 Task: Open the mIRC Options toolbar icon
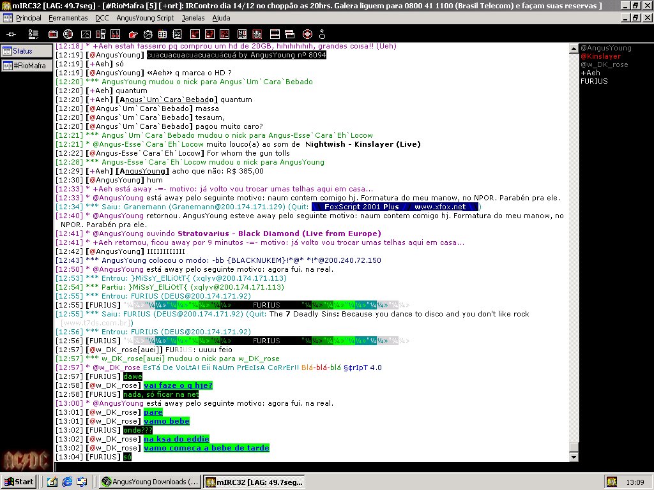click(33, 34)
